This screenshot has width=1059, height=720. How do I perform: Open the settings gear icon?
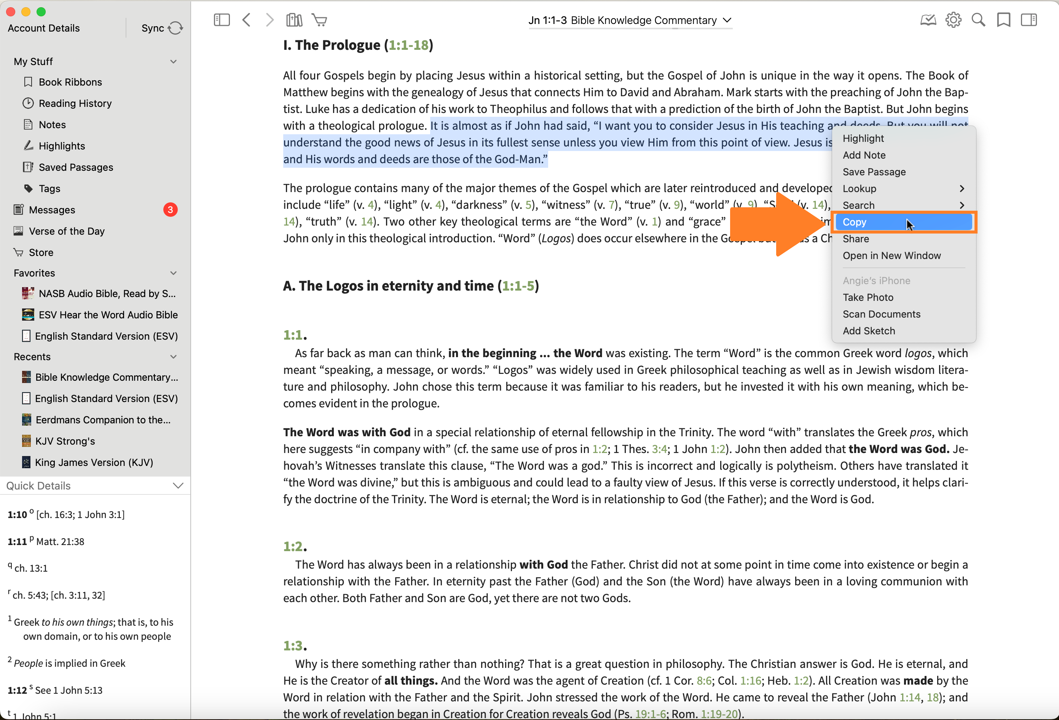coord(953,20)
